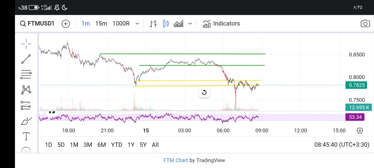Select the text annotation tool
The width and height of the screenshot is (374, 168).
click(26, 136)
